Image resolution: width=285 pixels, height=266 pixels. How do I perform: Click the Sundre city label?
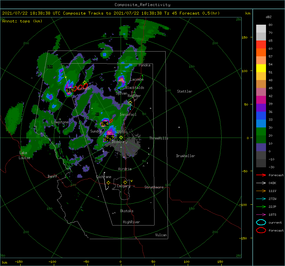tap(96, 131)
